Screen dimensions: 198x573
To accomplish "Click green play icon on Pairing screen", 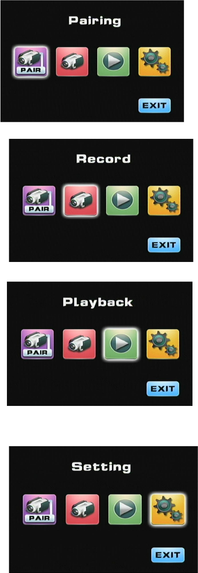I will tap(113, 62).
